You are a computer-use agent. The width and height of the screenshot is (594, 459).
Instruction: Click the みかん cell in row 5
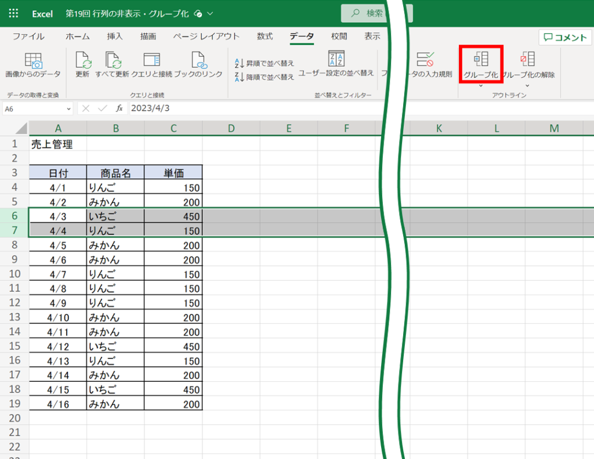[115, 201]
